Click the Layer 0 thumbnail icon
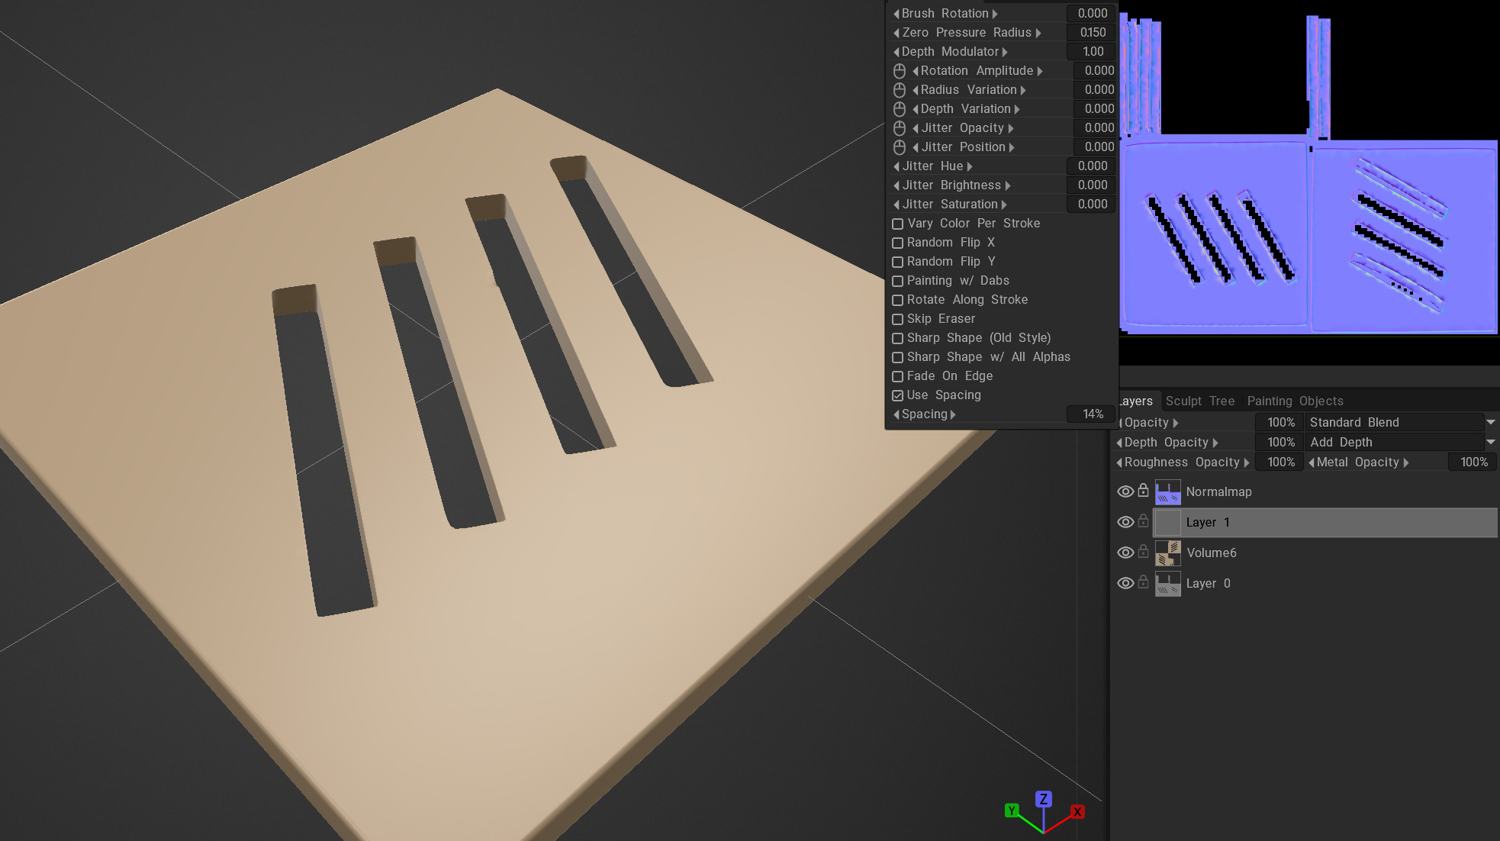This screenshot has height=841, width=1500. pyautogui.click(x=1167, y=584)
